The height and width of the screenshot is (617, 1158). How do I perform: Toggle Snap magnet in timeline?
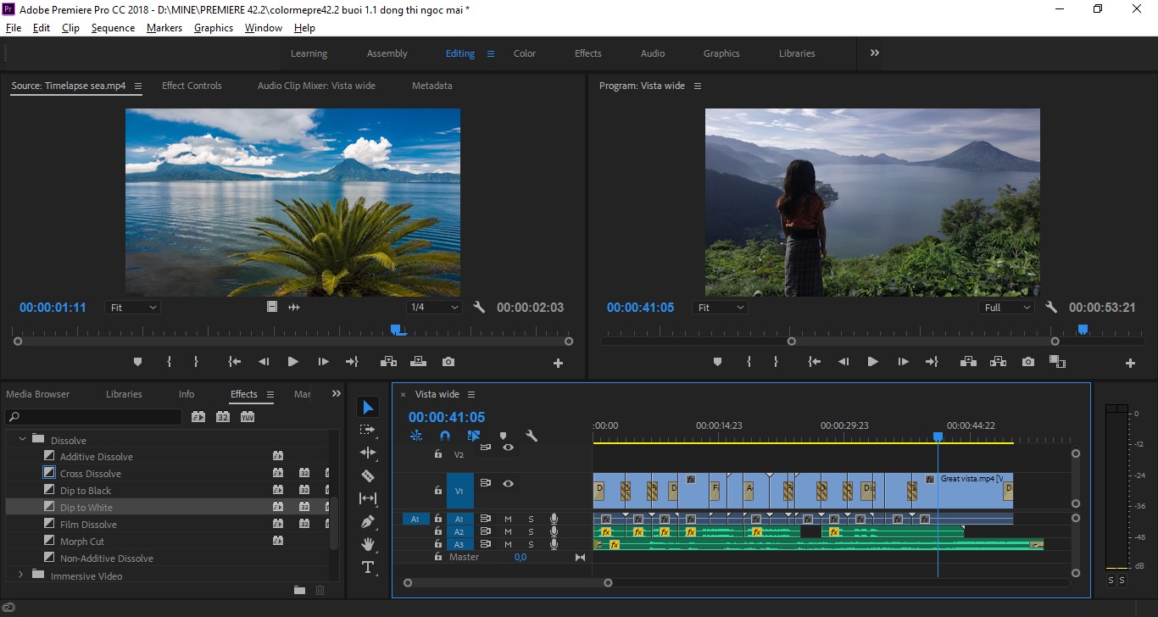(445, 436)
